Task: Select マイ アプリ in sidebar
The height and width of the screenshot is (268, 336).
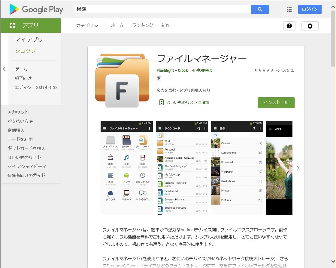Action: click(x=29, y=40)
